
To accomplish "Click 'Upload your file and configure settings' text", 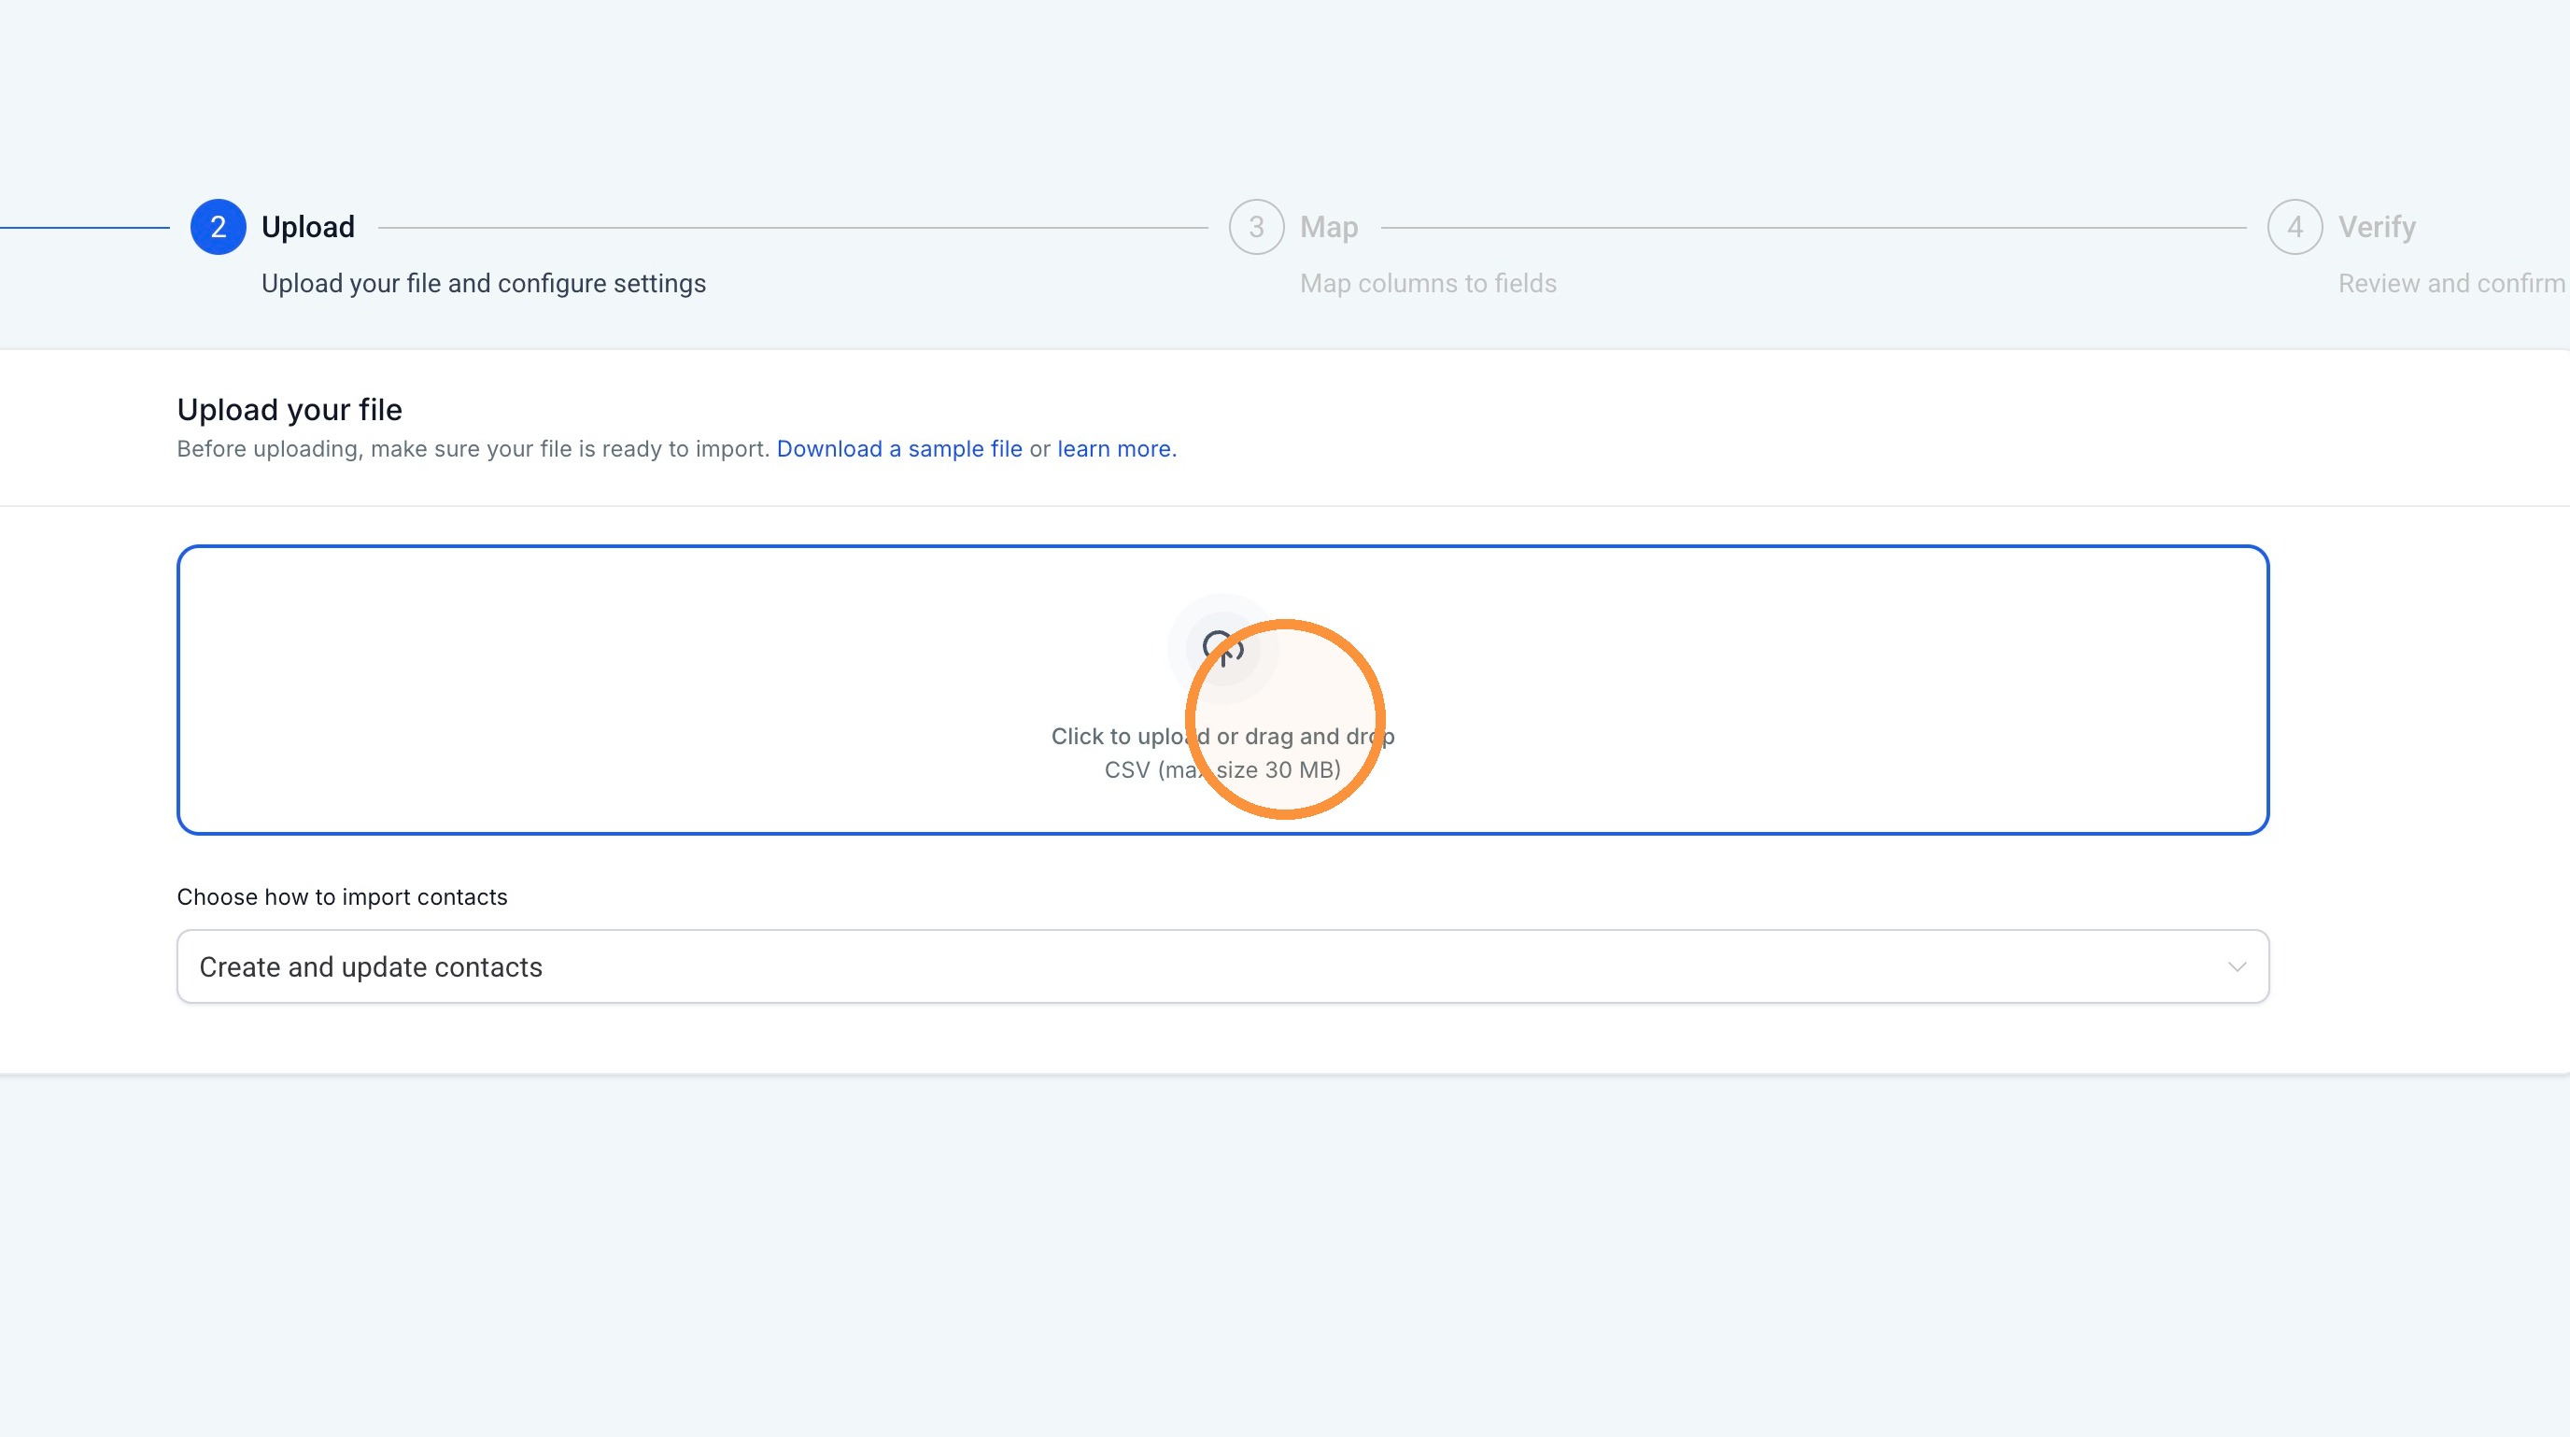I will pos(483,283).
